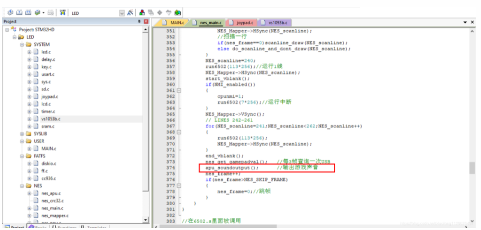Pin the Project panel with pushpin icon
This screenshot has width=481, height=230.
coord(139,22)
